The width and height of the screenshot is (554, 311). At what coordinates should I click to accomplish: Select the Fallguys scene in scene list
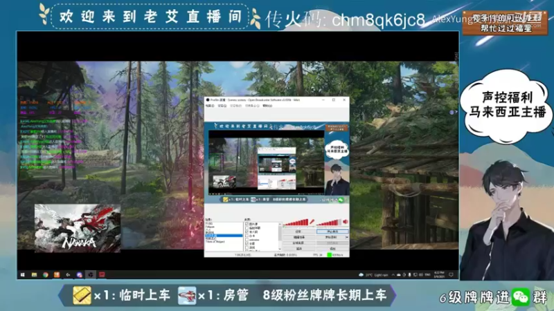(x=211, y=227)
